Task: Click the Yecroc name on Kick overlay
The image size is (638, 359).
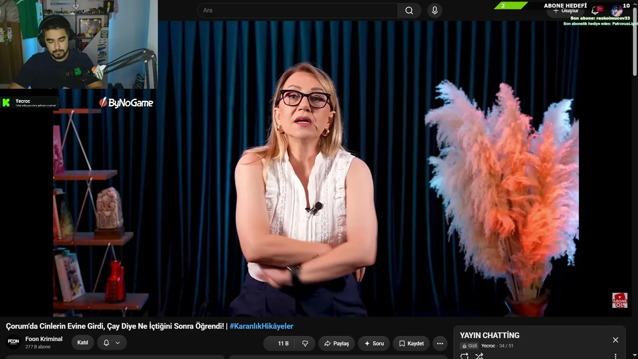Action: (23, 101)
